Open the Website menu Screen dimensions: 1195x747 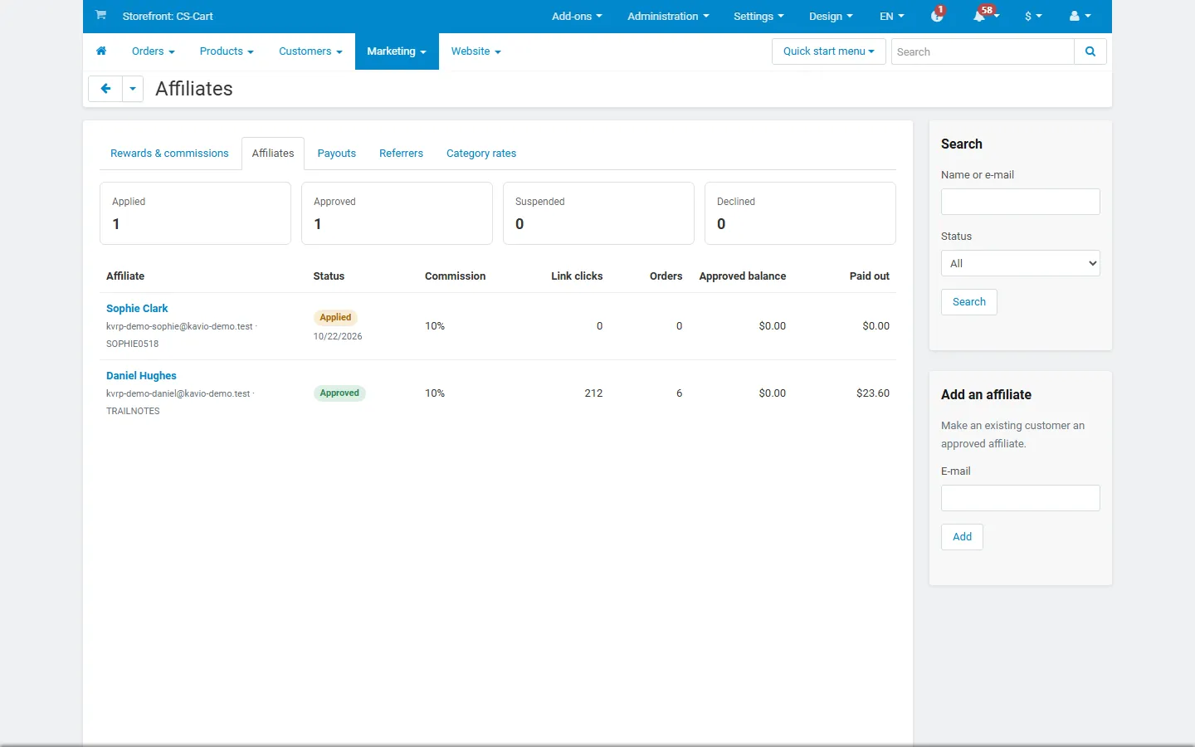(x=476, y=51)
